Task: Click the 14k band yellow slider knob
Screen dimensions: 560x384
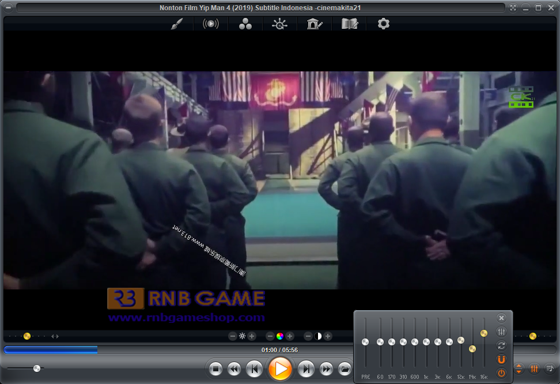Action: (472, 349)
